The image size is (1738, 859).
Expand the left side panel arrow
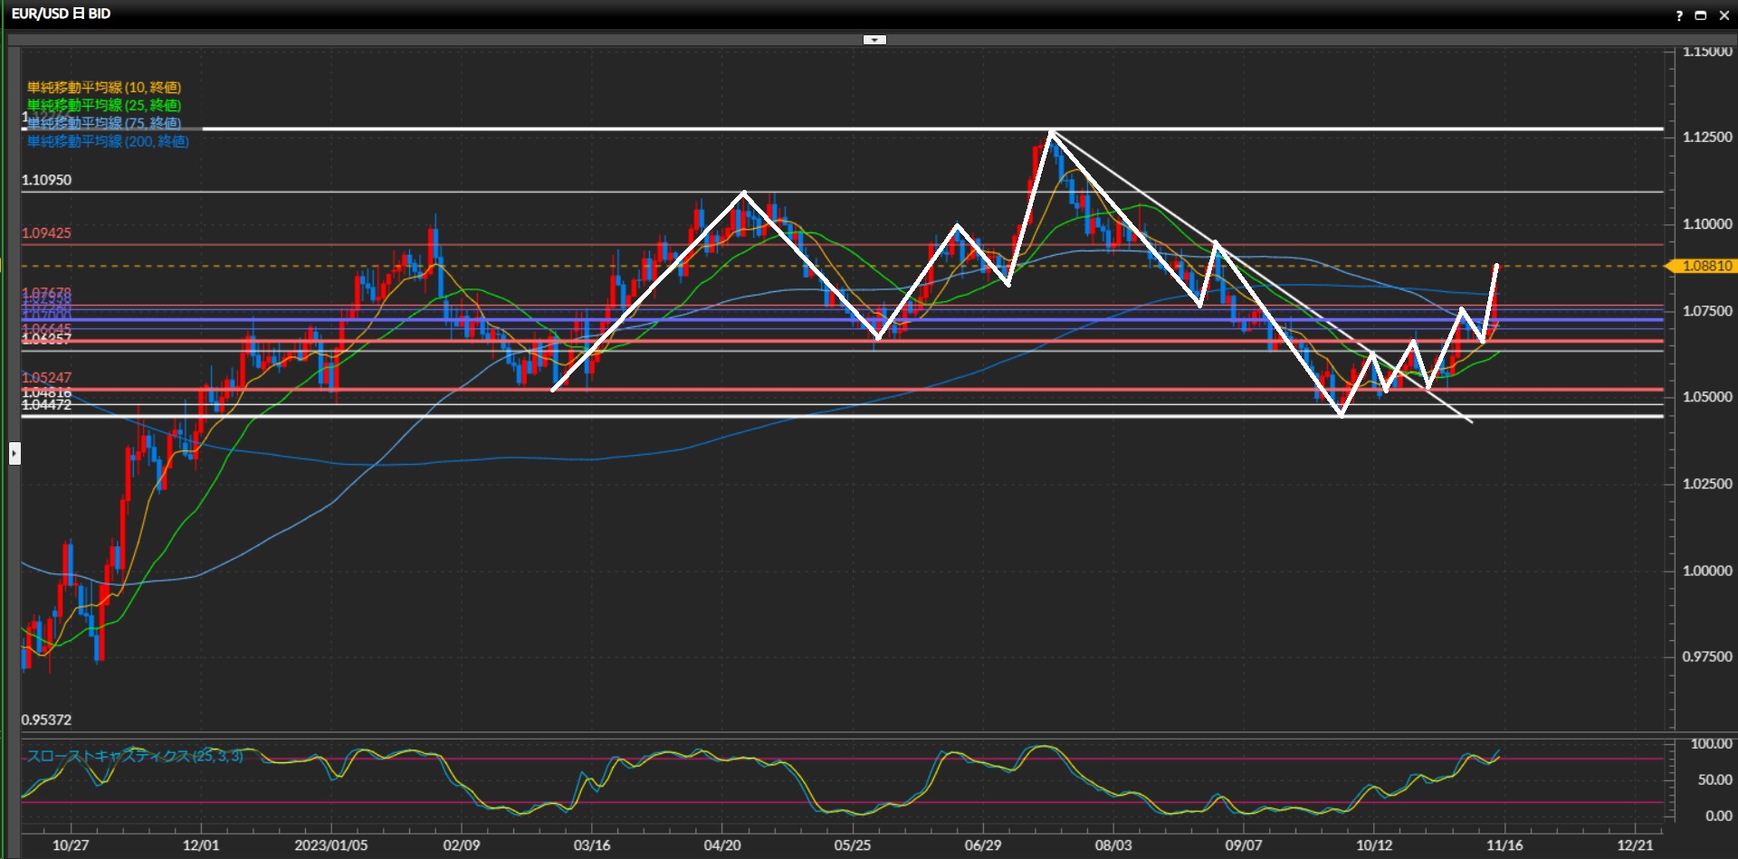coord(14,453)
